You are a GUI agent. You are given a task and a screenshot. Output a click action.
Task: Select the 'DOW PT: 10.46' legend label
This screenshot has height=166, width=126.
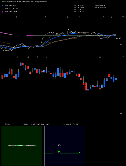point(10,12)
